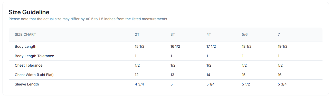Click the SIZE CHART header cell
Image resolution: width=332 pixels, height=99 pixels.
pyautogui.click(x=25, y=34)
